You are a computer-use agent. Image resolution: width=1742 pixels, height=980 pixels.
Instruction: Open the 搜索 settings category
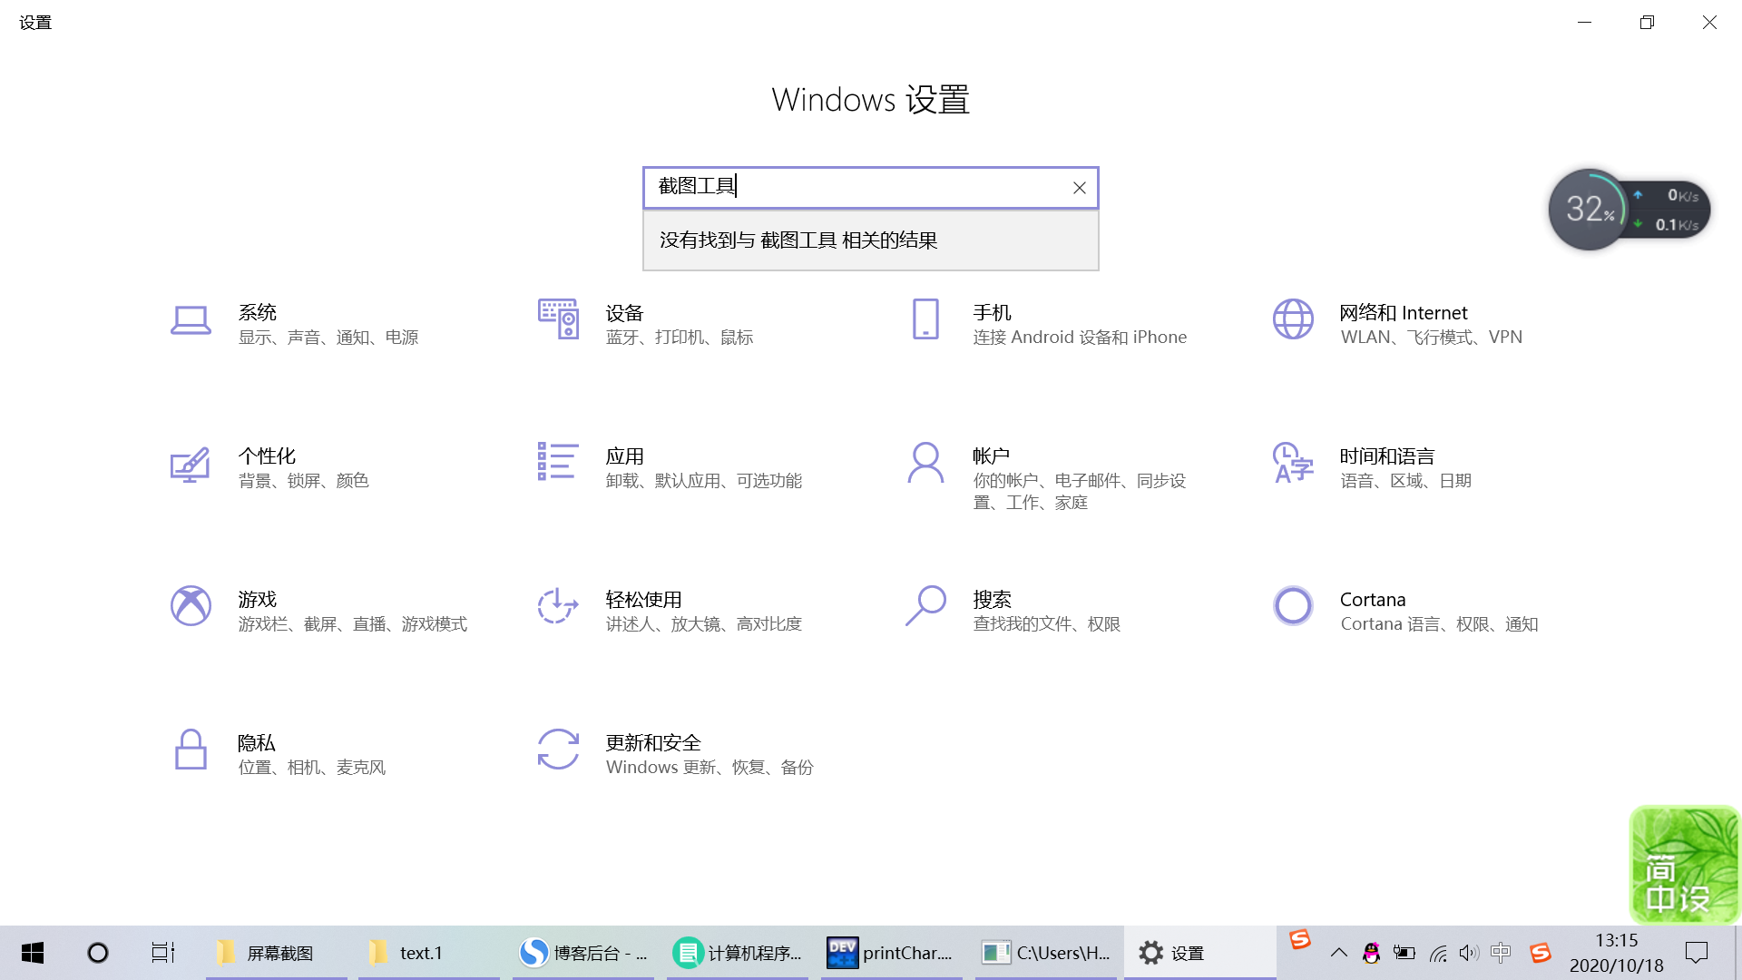[992, 600]
